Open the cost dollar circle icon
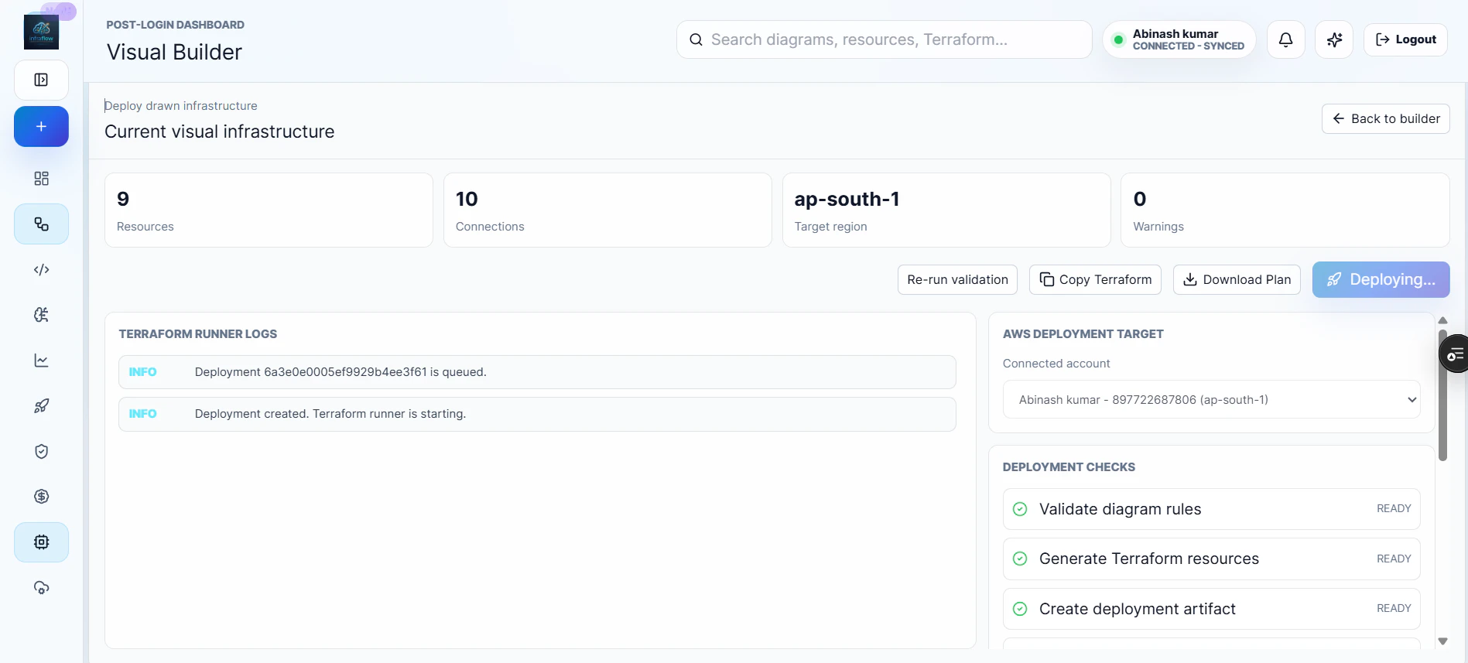 [x=41, y=497]
